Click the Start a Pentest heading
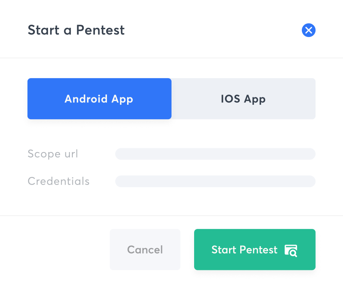The width and height of the screenshot is (343, 284). click(x=76, y=30)
